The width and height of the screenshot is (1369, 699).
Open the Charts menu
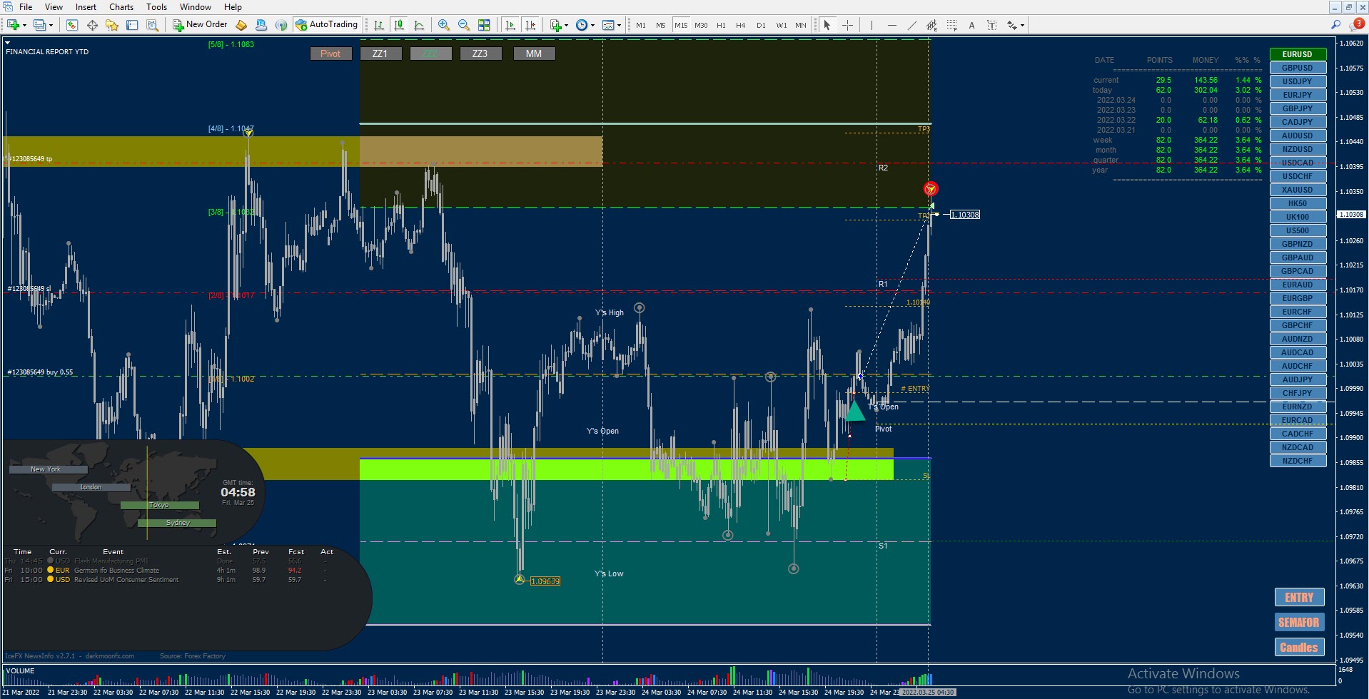click(121, 7)
